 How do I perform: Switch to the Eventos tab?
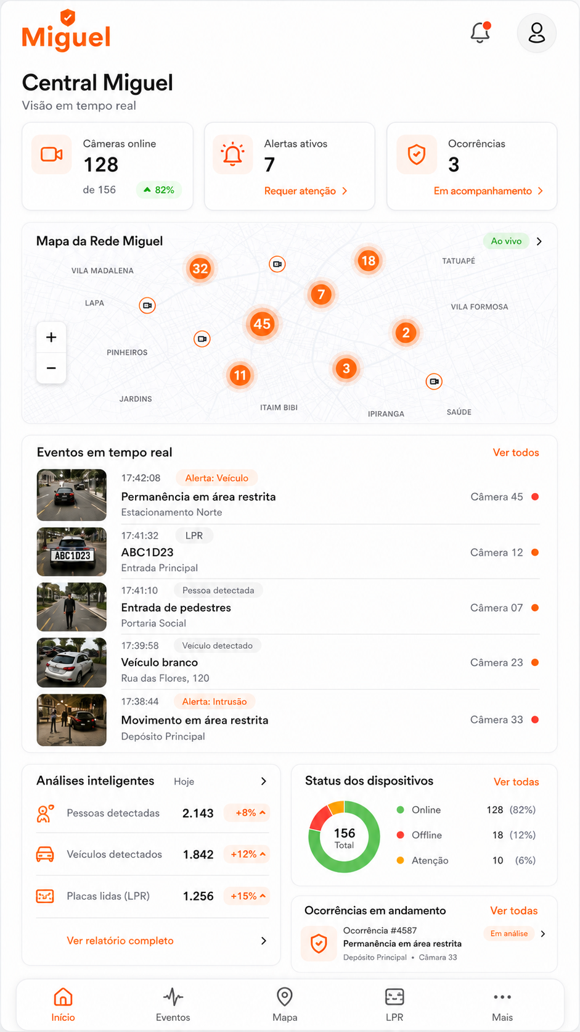tap(173, 1005)
